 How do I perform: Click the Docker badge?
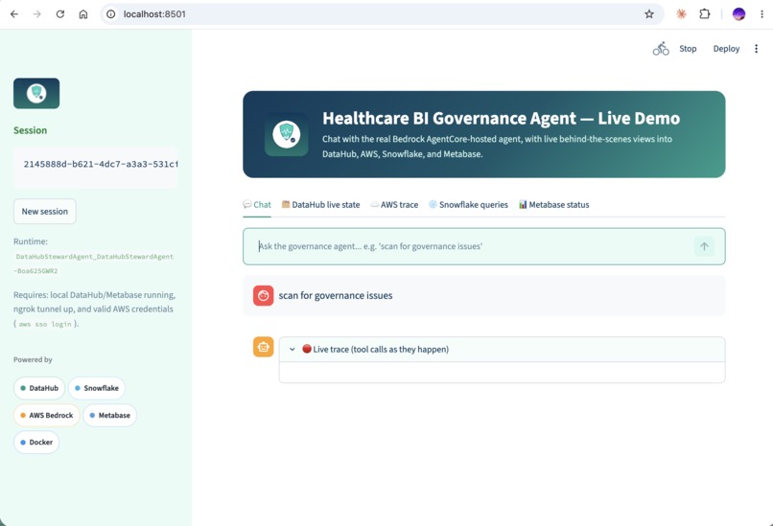(36, 443)
